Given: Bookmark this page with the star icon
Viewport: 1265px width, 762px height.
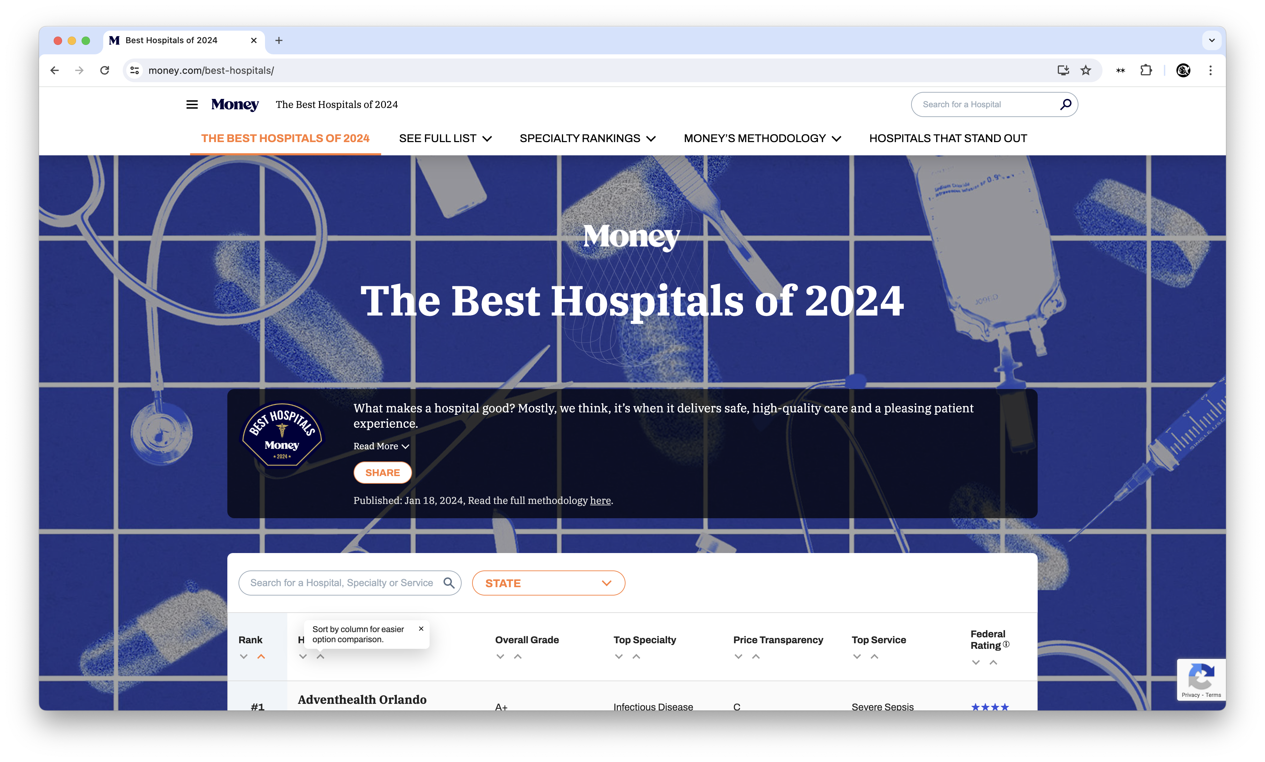Looking at the screenshot, I should [1085, 70].
